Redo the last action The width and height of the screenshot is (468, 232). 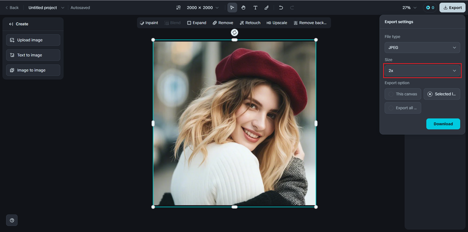point(292,8)
